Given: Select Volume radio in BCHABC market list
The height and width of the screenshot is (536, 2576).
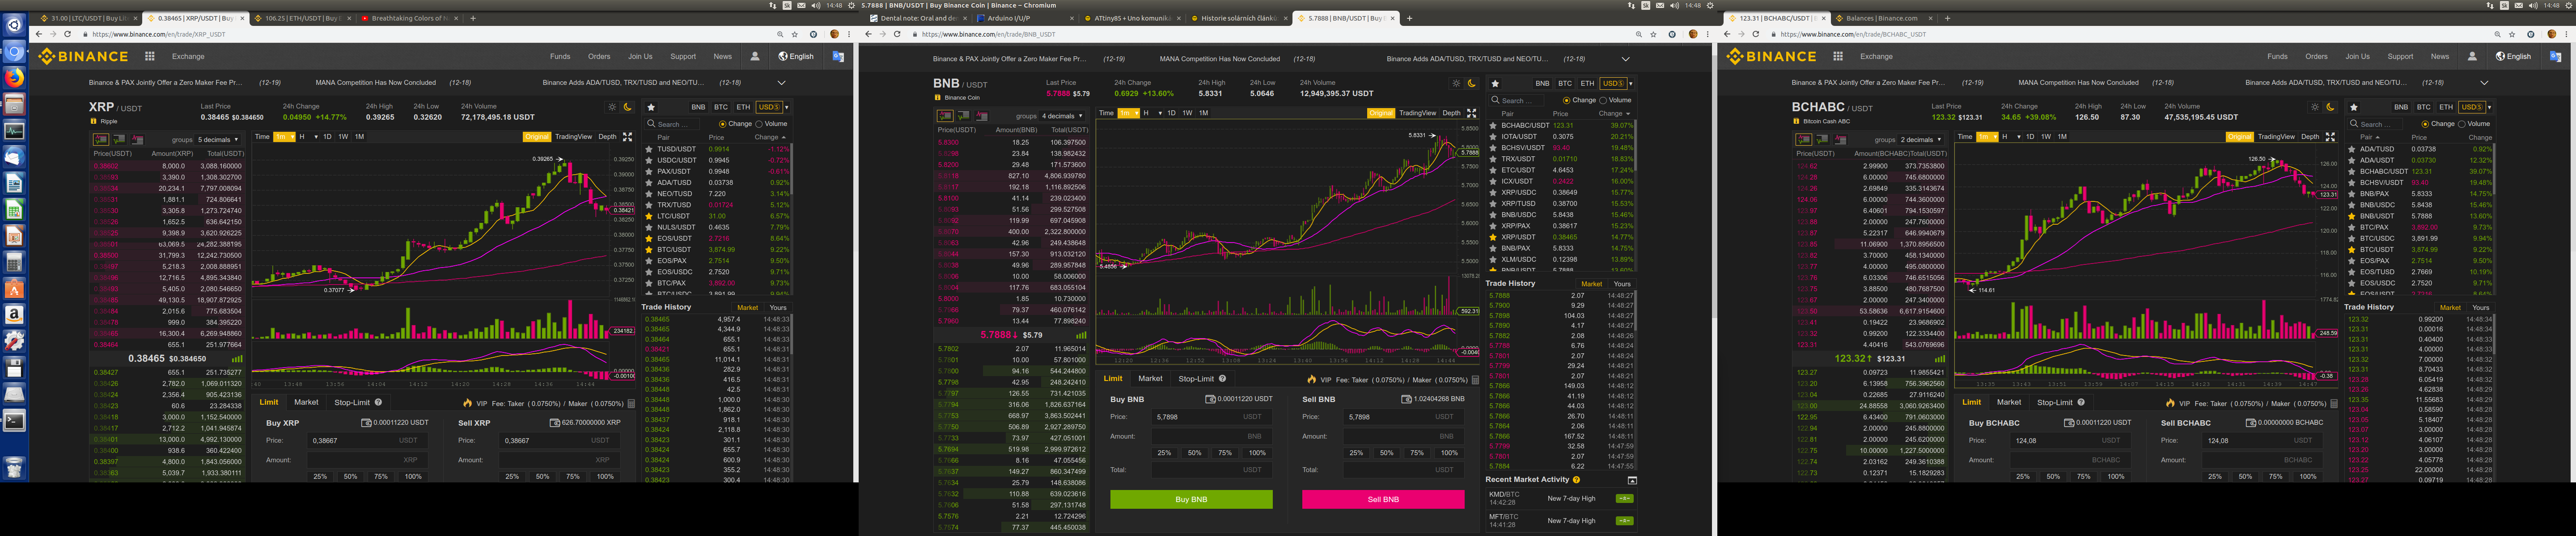Looking at the screenshot, I should click(x=2463, y=124).
